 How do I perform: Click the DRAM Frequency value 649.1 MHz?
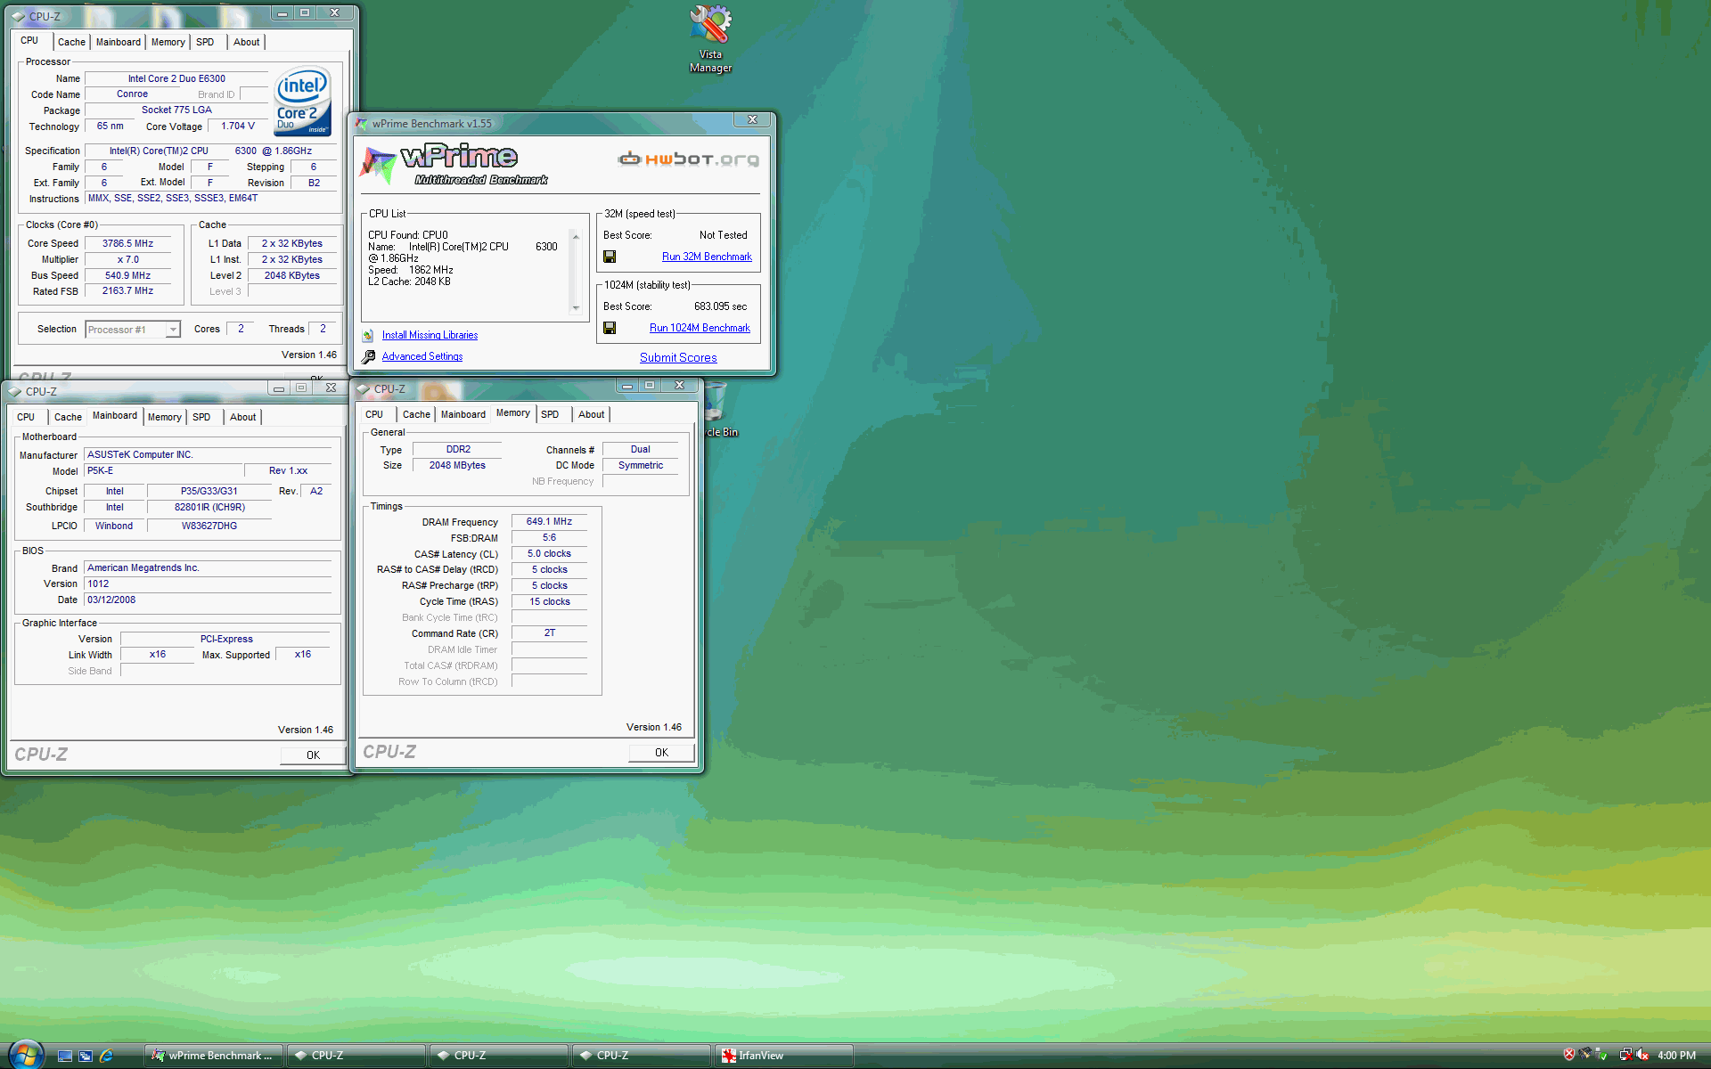click(549, 521)
